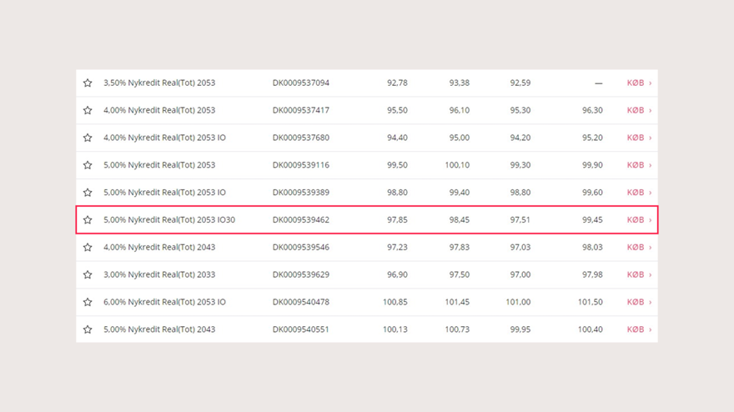The width and height of the screenshot is (734, 412).
Task: Star the DK0009539116 bond row
Action: [x=88, y=165]
